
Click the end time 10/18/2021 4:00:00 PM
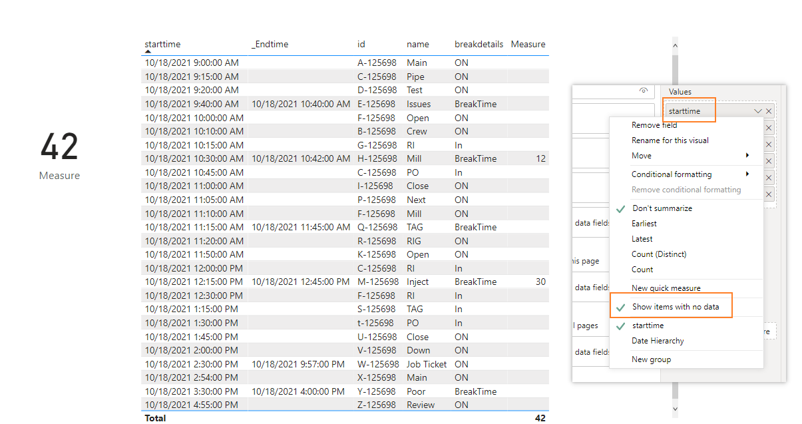coord(298,391)
